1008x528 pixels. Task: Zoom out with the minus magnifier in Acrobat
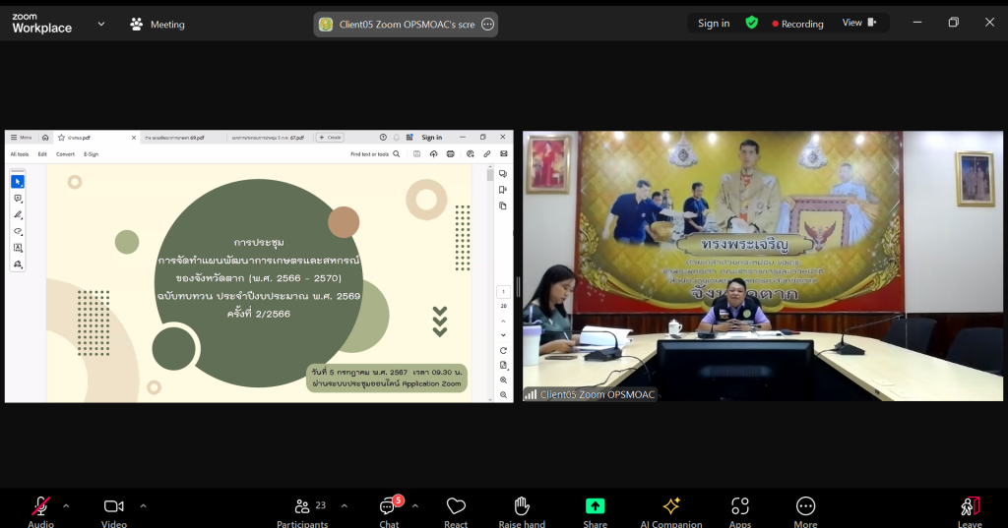click(x=503, y=395)
